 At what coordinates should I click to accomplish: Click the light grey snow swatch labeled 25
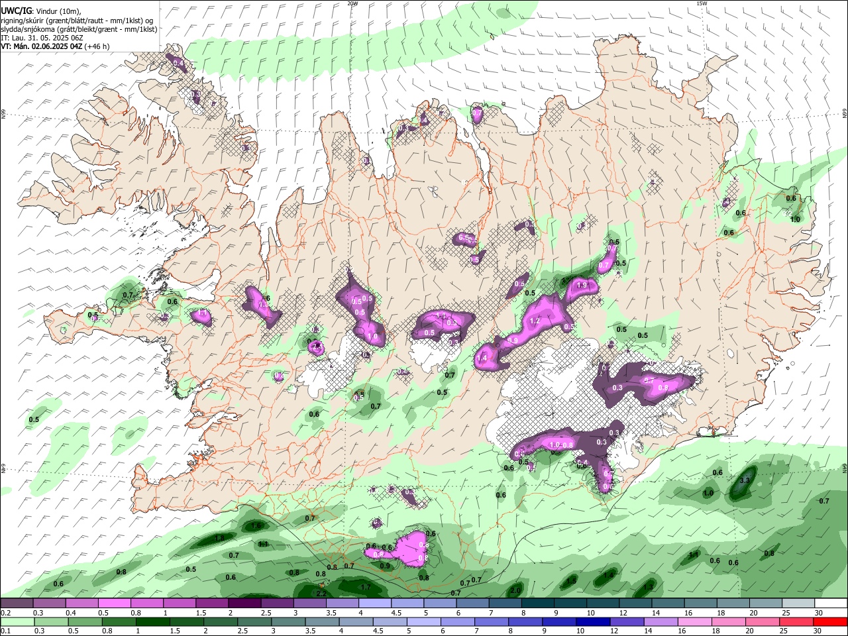tap(798, 604)
